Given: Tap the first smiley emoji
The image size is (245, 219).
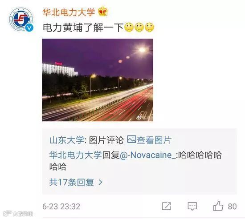Looking at the screenshot, I should pyautogui.click(x=129, y=28).
